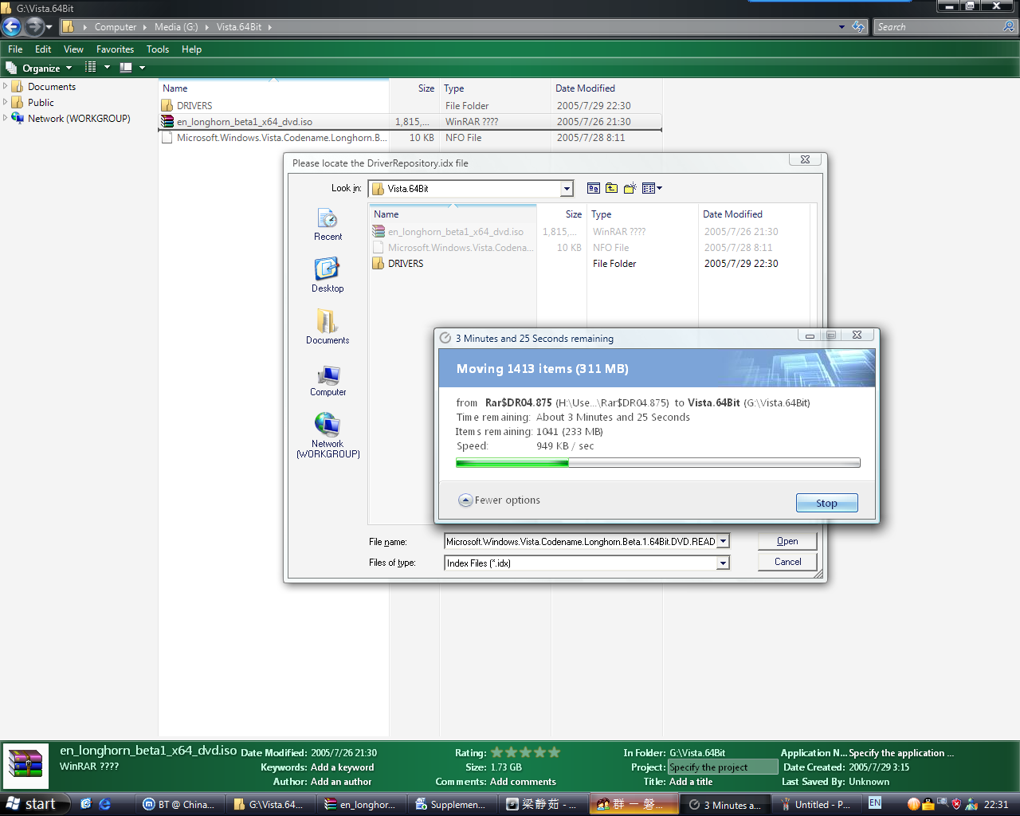Viewport: 1020px width, 816px height.
Task: Open the Views dropdown arrow in Explorer toolbar
Action: click(x=107, y=68)
